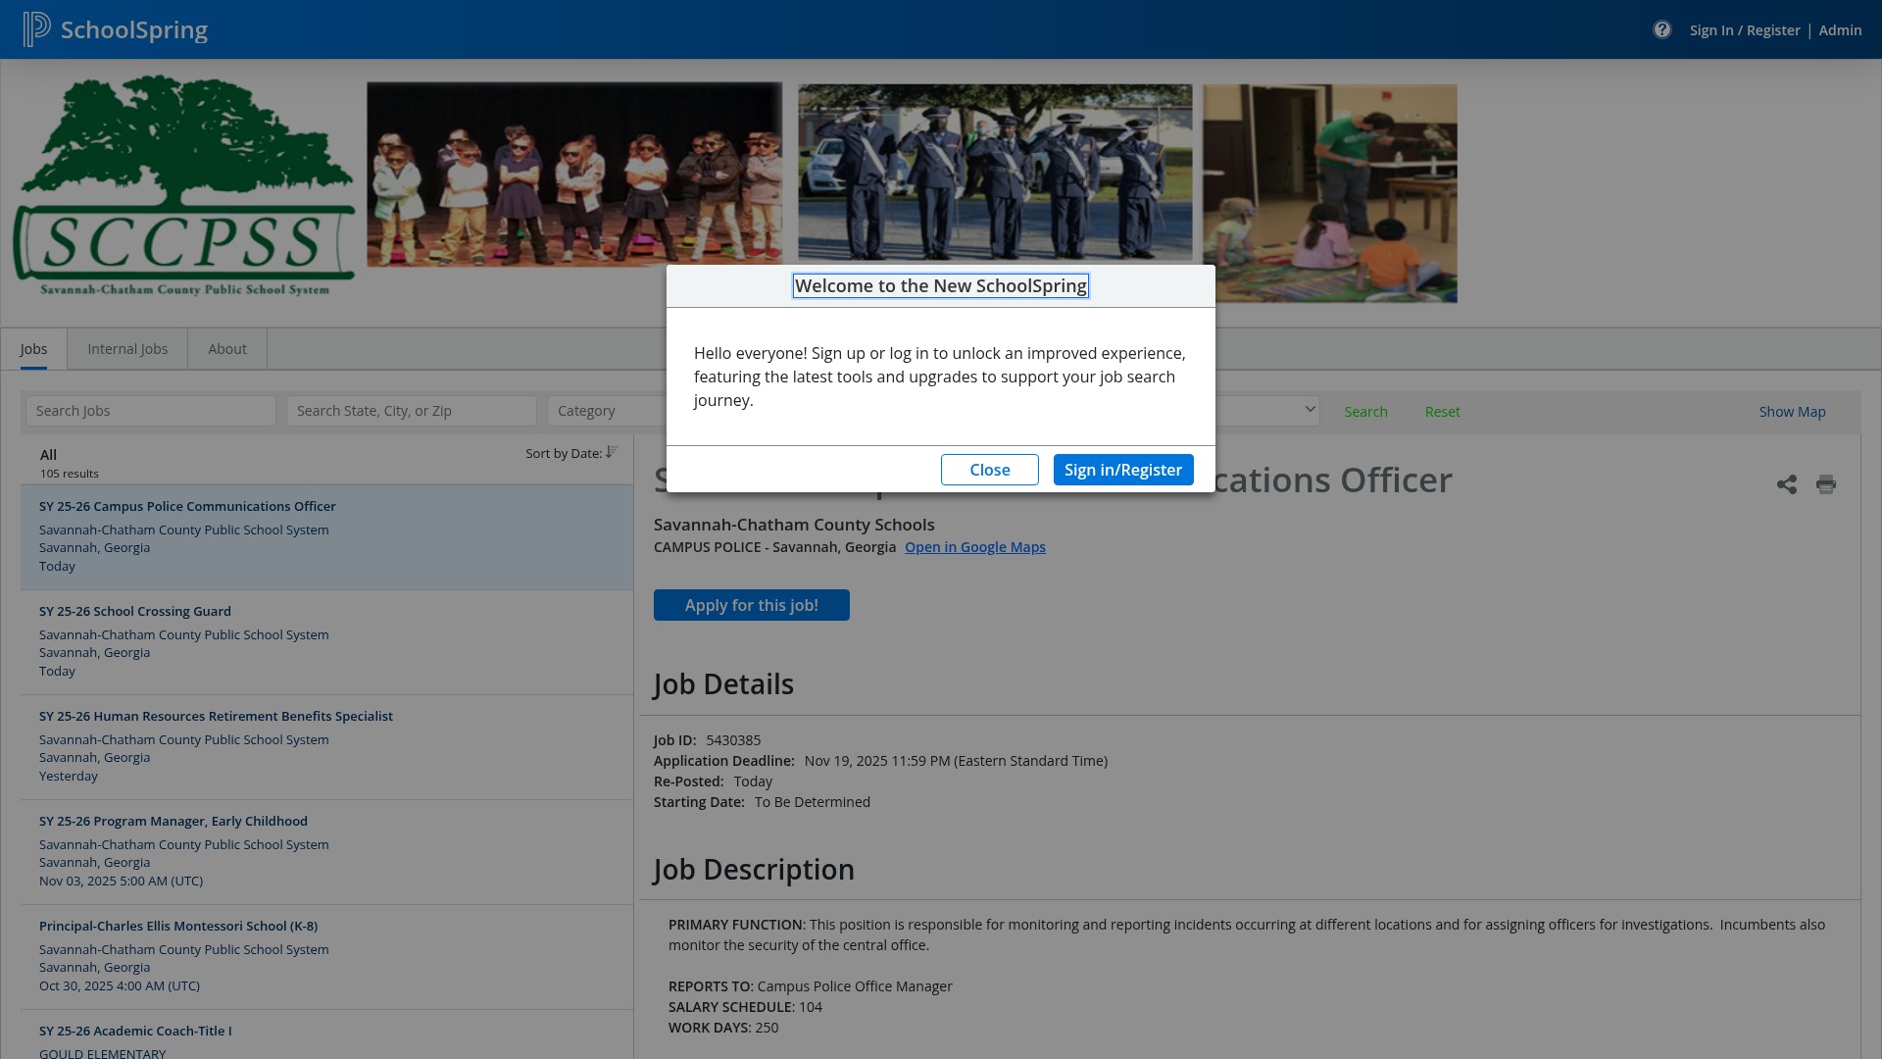Close the welcome dialog
The width and height of the screenshot is (1882, 1059).
[990, 470]
